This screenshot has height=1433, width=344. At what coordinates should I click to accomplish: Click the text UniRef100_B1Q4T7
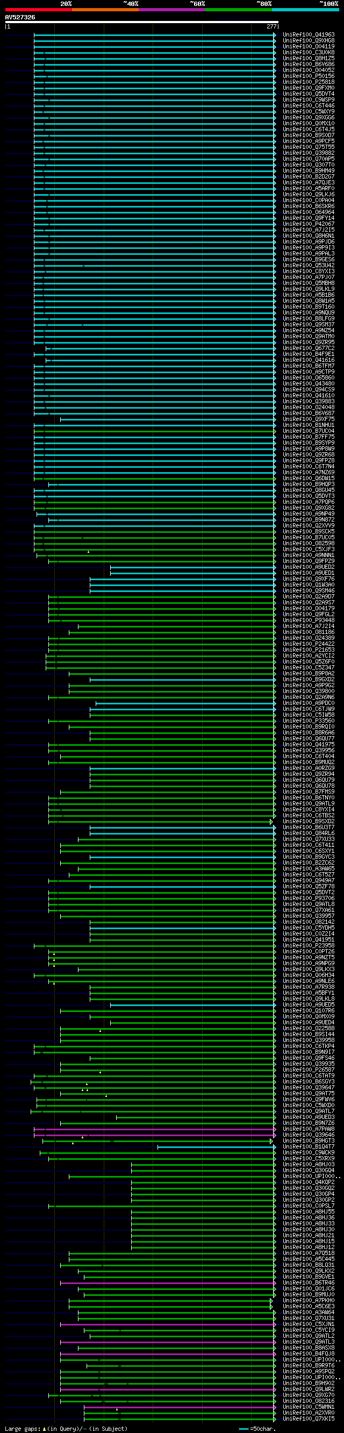coord(309,1146)
